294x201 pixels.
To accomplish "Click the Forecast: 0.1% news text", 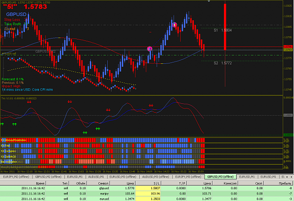I will point(13,79).
